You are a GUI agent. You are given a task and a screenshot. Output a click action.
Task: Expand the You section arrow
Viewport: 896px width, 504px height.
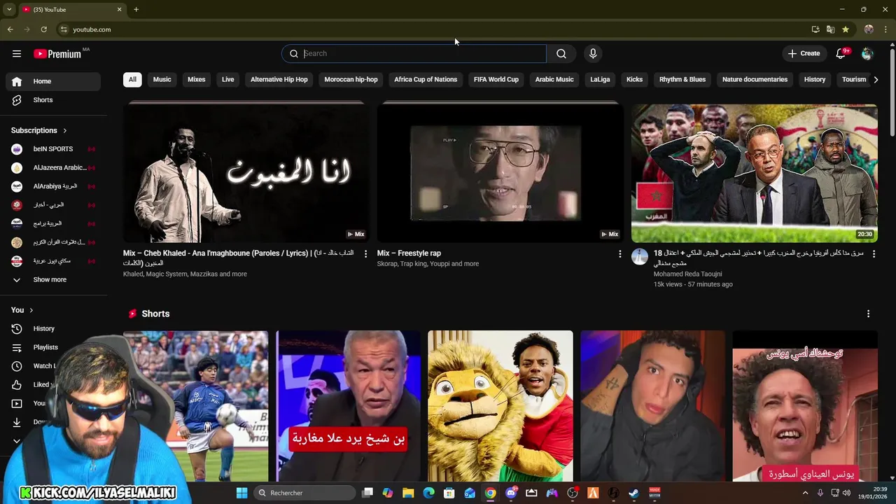(31, 310)
